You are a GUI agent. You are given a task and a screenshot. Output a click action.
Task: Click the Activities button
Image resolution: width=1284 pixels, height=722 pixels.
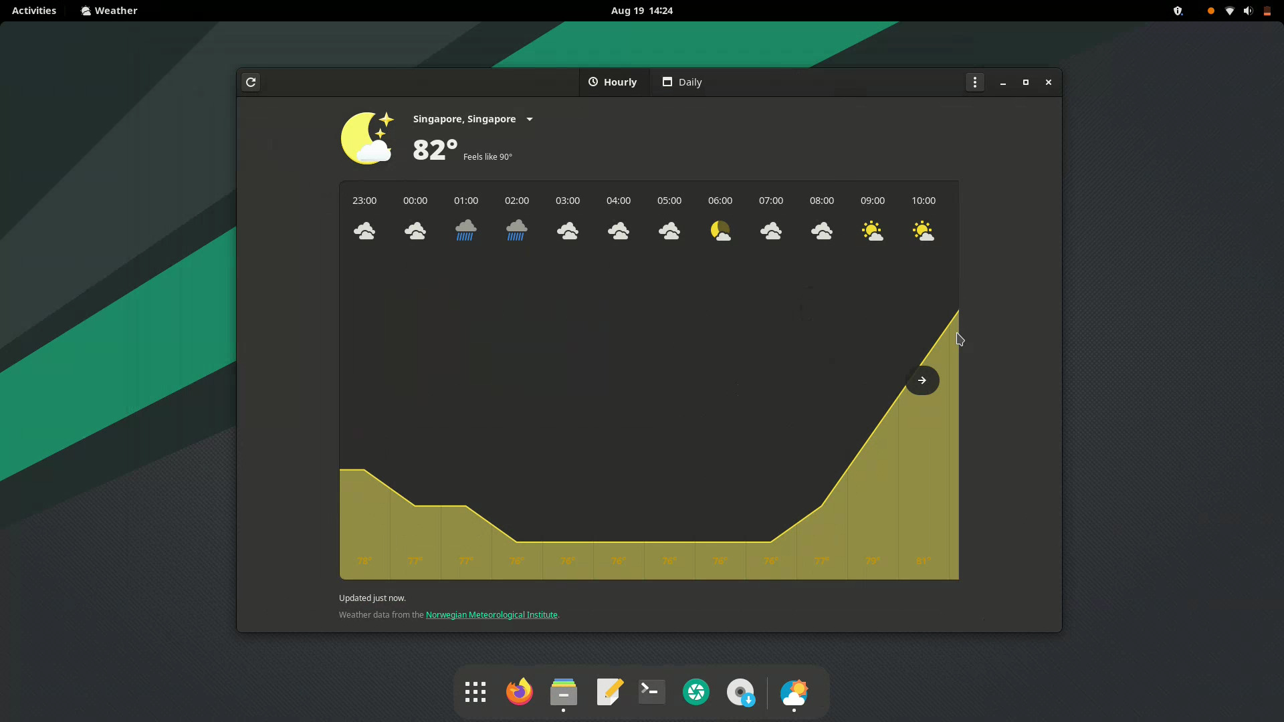coord(34,11)
